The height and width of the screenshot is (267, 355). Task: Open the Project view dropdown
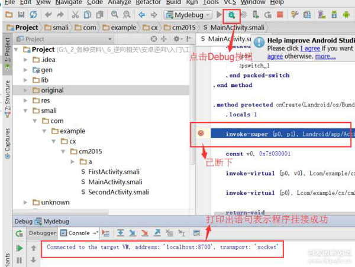click(x=64, y=39)
